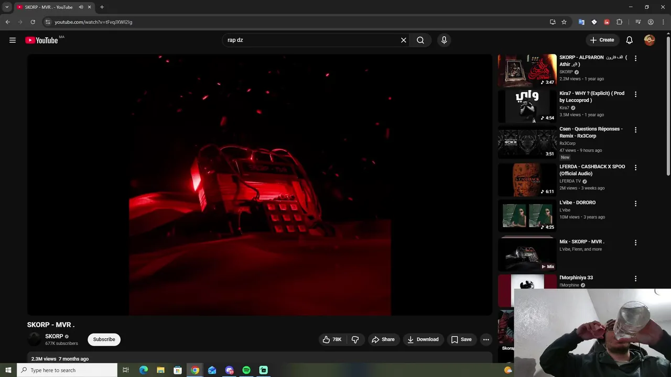The image size is (671, 377).
Task: Open Csen Questions Réponses Remix thumbnail
Action: pos(527,142)
